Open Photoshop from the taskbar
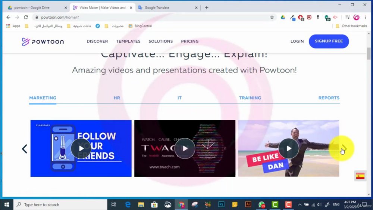 pos(221,204)
